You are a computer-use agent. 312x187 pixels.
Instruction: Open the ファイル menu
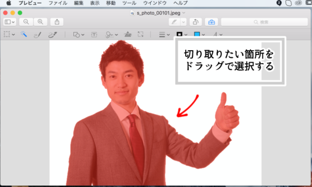[x=58, y=3]
